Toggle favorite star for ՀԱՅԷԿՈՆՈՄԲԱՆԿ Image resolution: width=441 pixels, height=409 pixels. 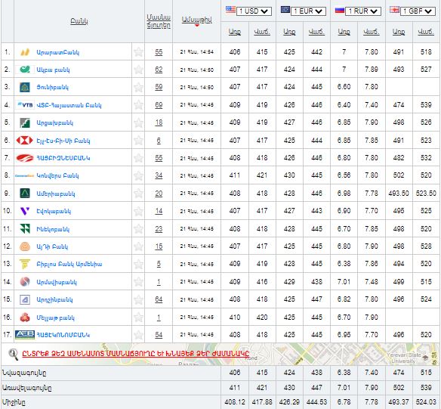pyautogui.click(x=138, y=335)
